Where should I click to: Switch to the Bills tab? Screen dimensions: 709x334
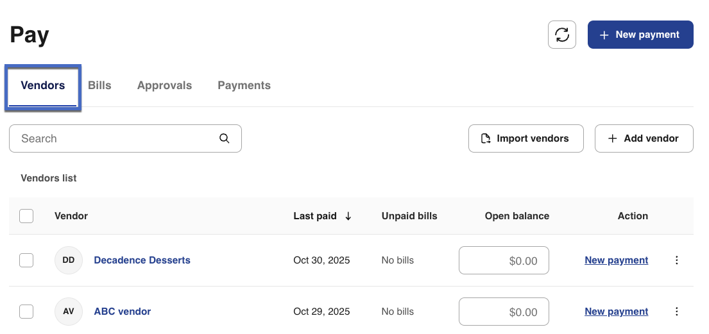(99, 85)
